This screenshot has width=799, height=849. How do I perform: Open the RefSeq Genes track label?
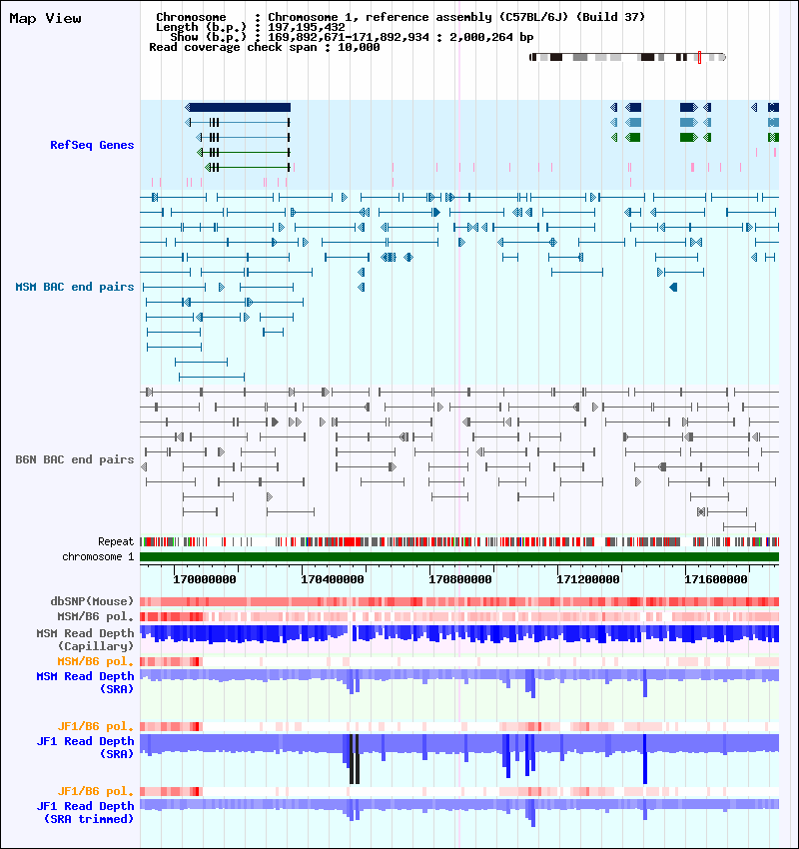point(92,145)
